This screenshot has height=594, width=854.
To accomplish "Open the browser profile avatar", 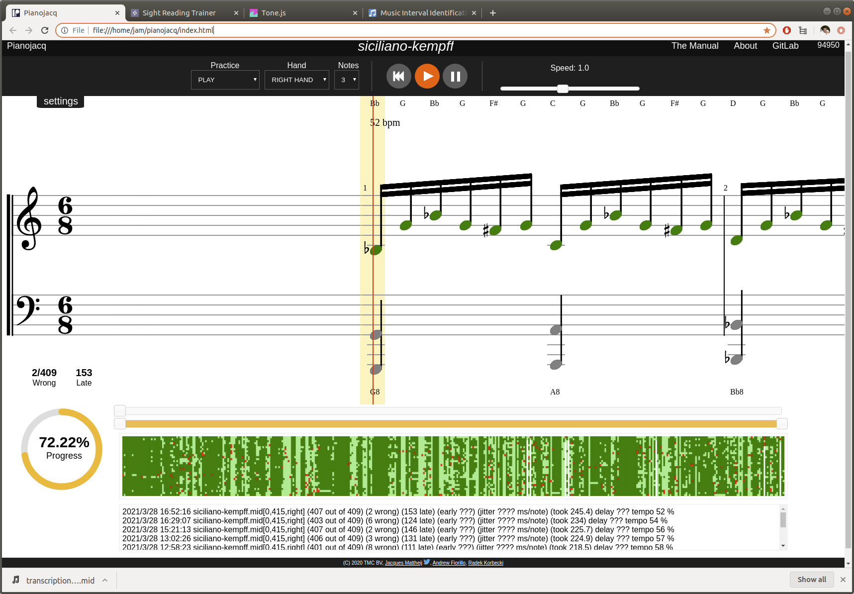I will click(825, 30).
